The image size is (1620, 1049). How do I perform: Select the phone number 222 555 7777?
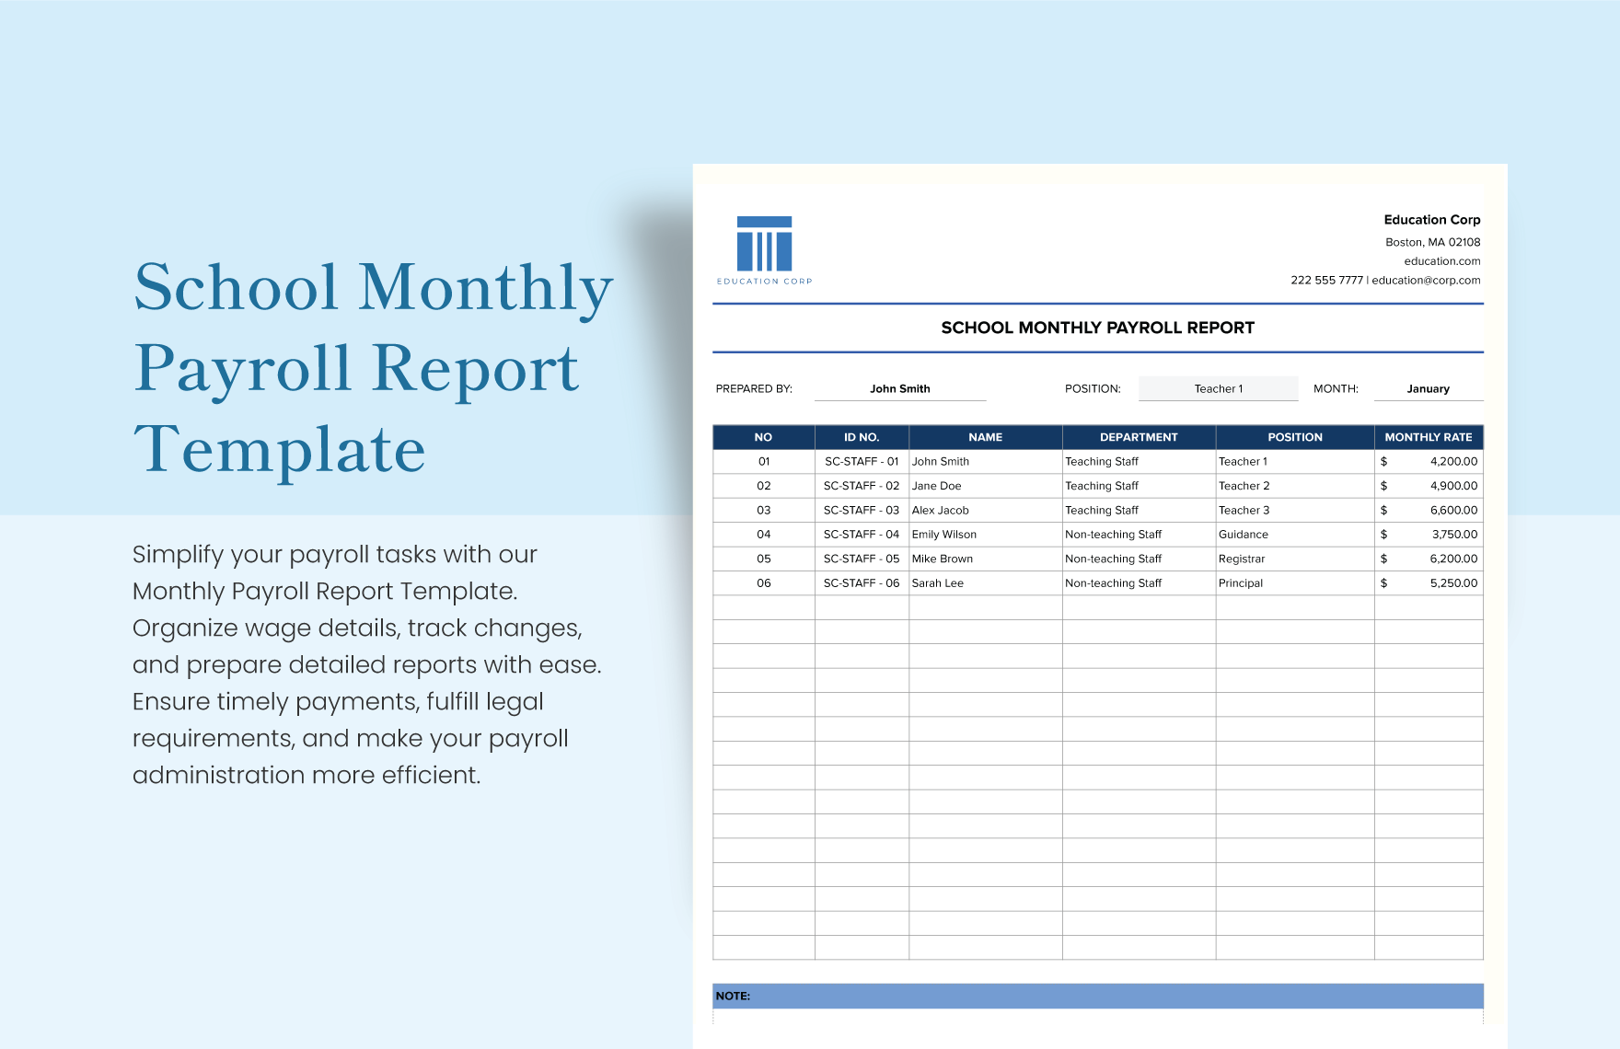pyautogui.click(x=1326, y=280)
